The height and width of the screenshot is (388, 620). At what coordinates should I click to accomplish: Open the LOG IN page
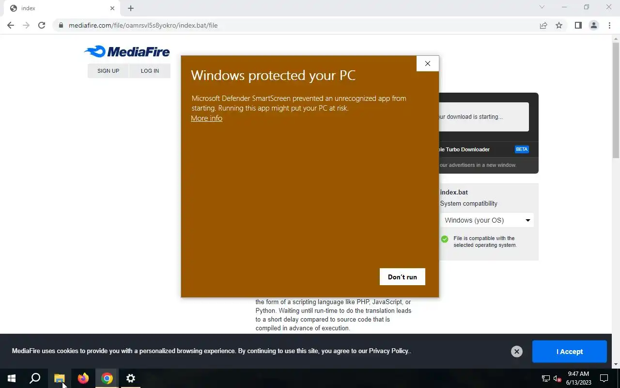150,71
